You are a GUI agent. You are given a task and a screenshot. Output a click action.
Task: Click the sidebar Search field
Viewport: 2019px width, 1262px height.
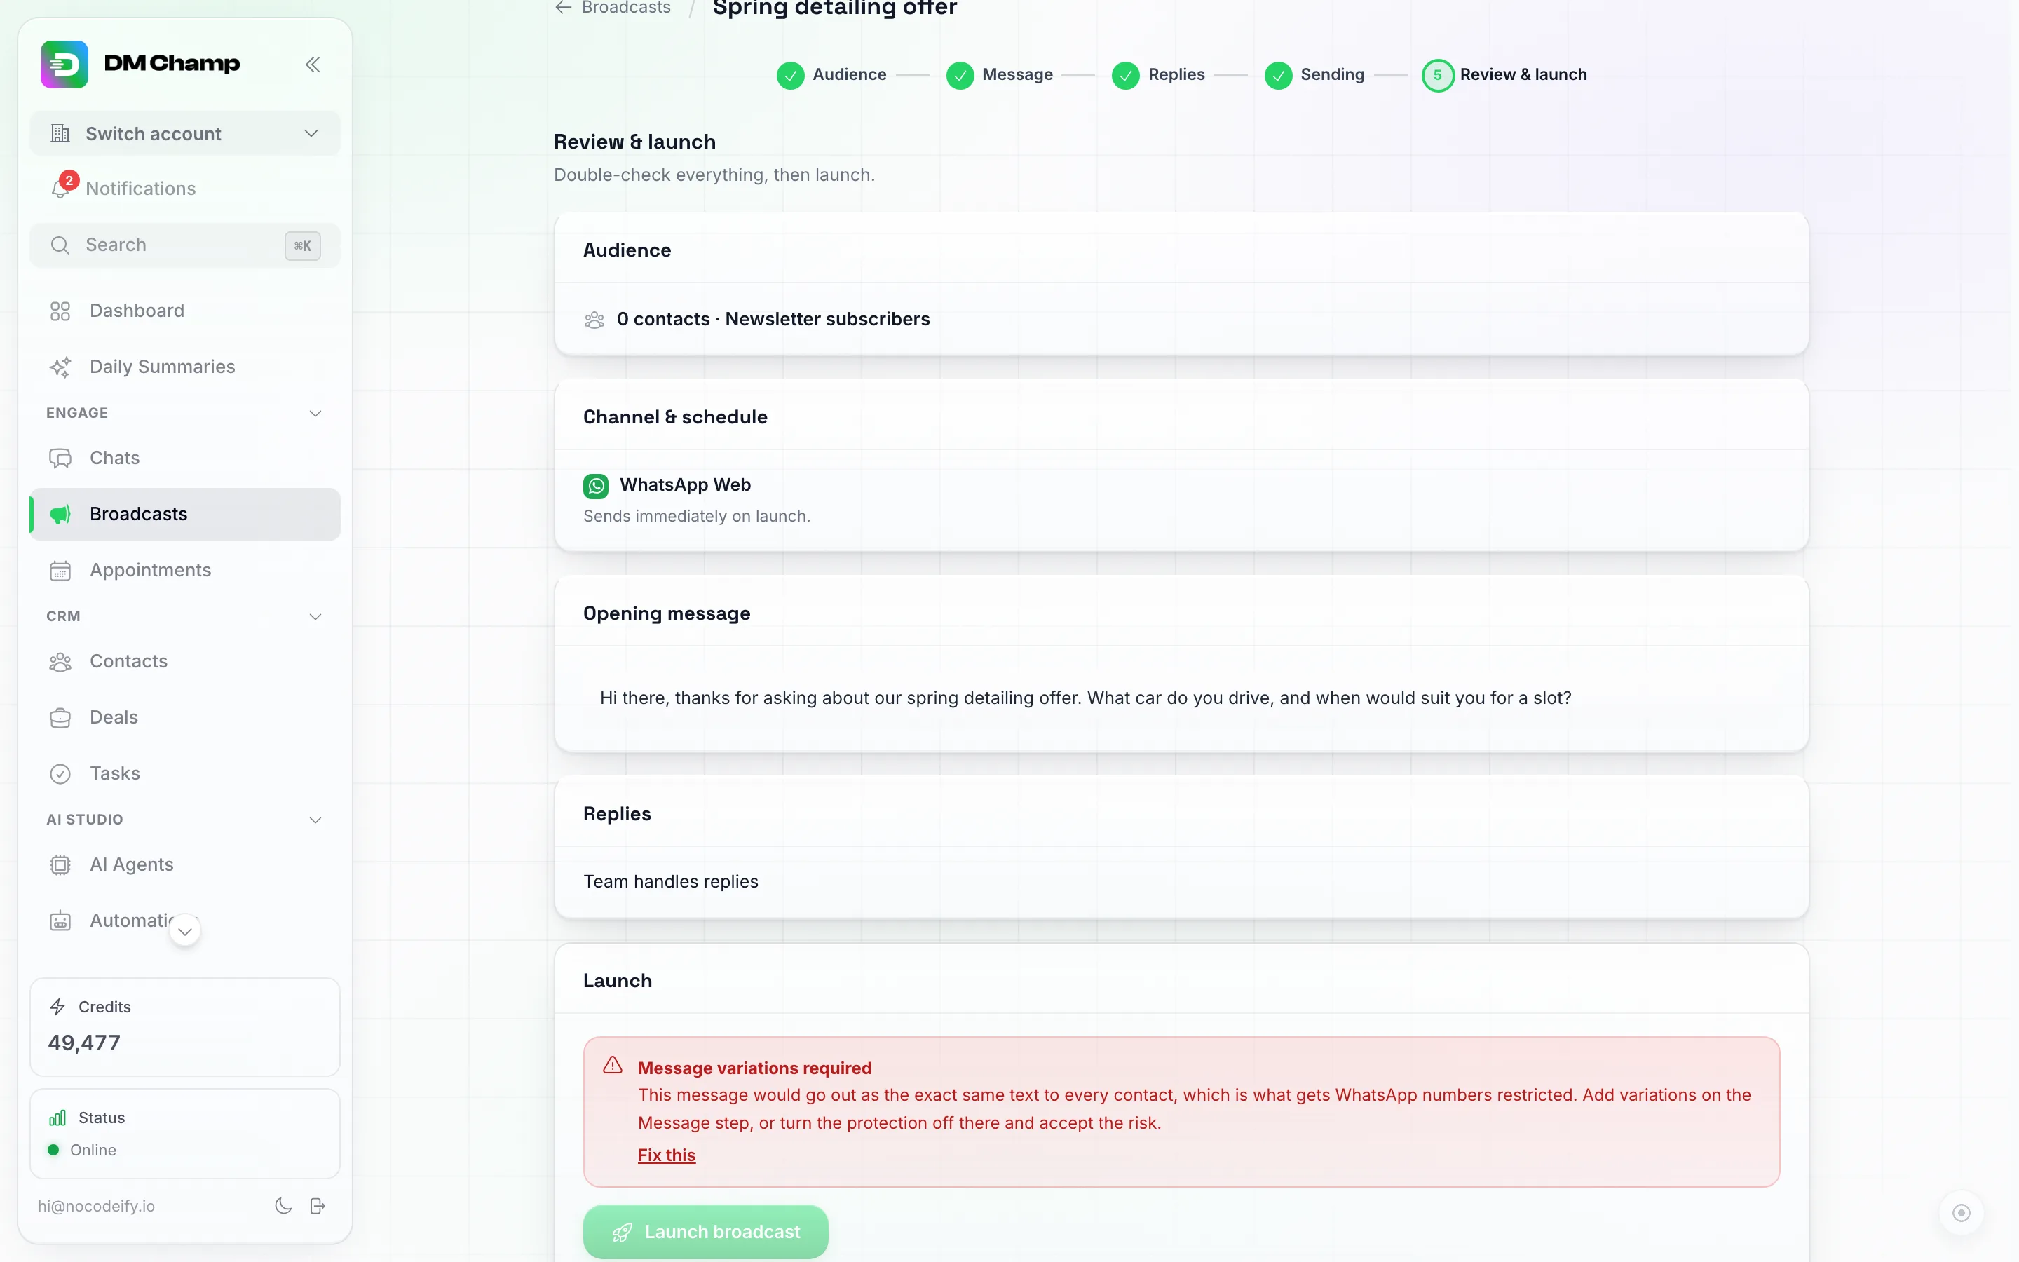185,245
